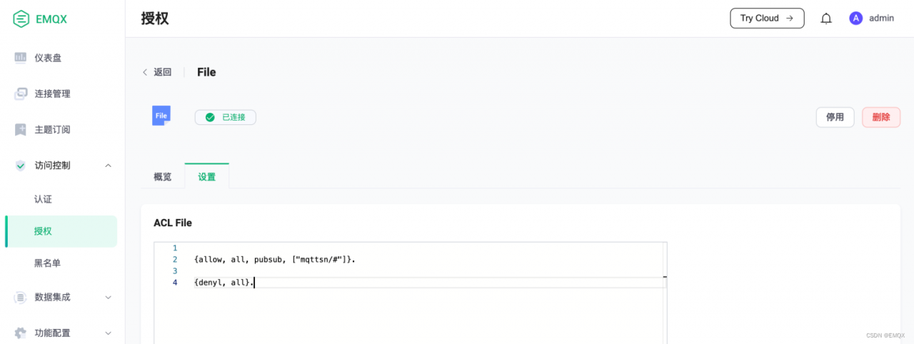Open the dashboard icon in sidebar
This screenshot has width=914, height=344.
(x=21, y=58)
